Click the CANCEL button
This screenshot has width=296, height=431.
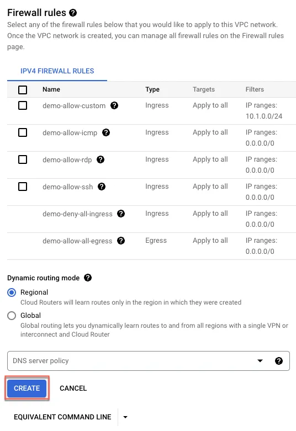(73, 388)
